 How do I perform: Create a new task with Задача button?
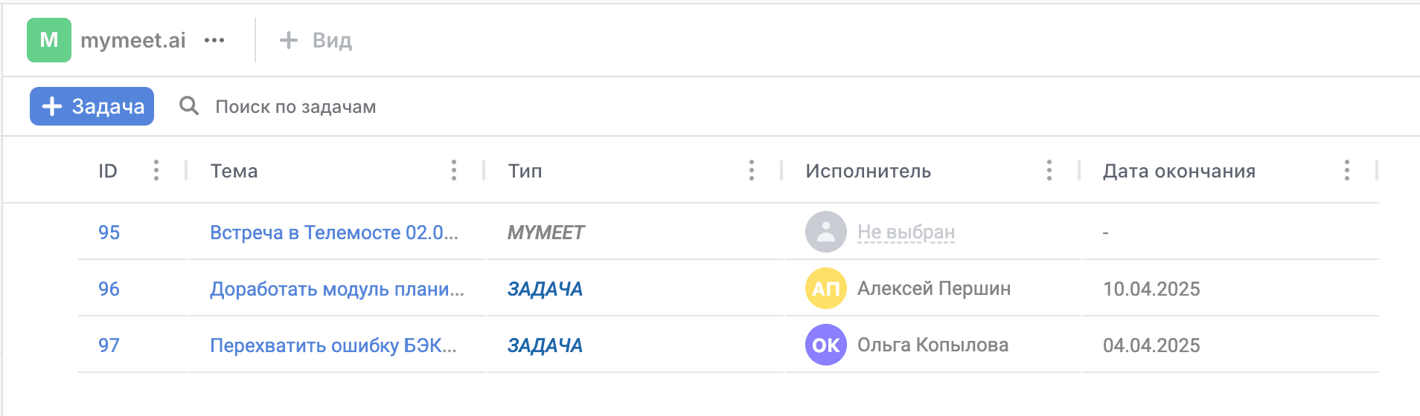click(92, 106)
